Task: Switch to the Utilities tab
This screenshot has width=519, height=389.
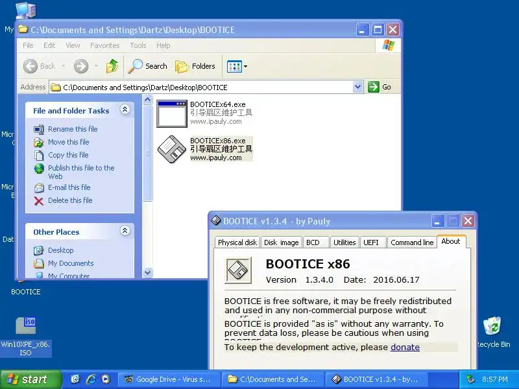Action: [344, 242]
